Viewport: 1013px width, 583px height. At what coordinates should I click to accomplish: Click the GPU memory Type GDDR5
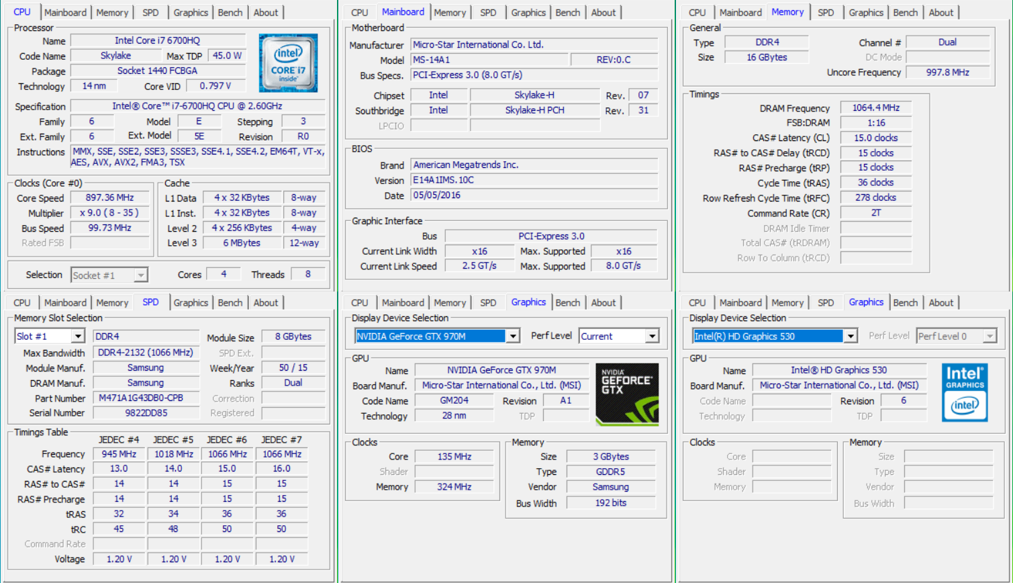tap(610, 472)
